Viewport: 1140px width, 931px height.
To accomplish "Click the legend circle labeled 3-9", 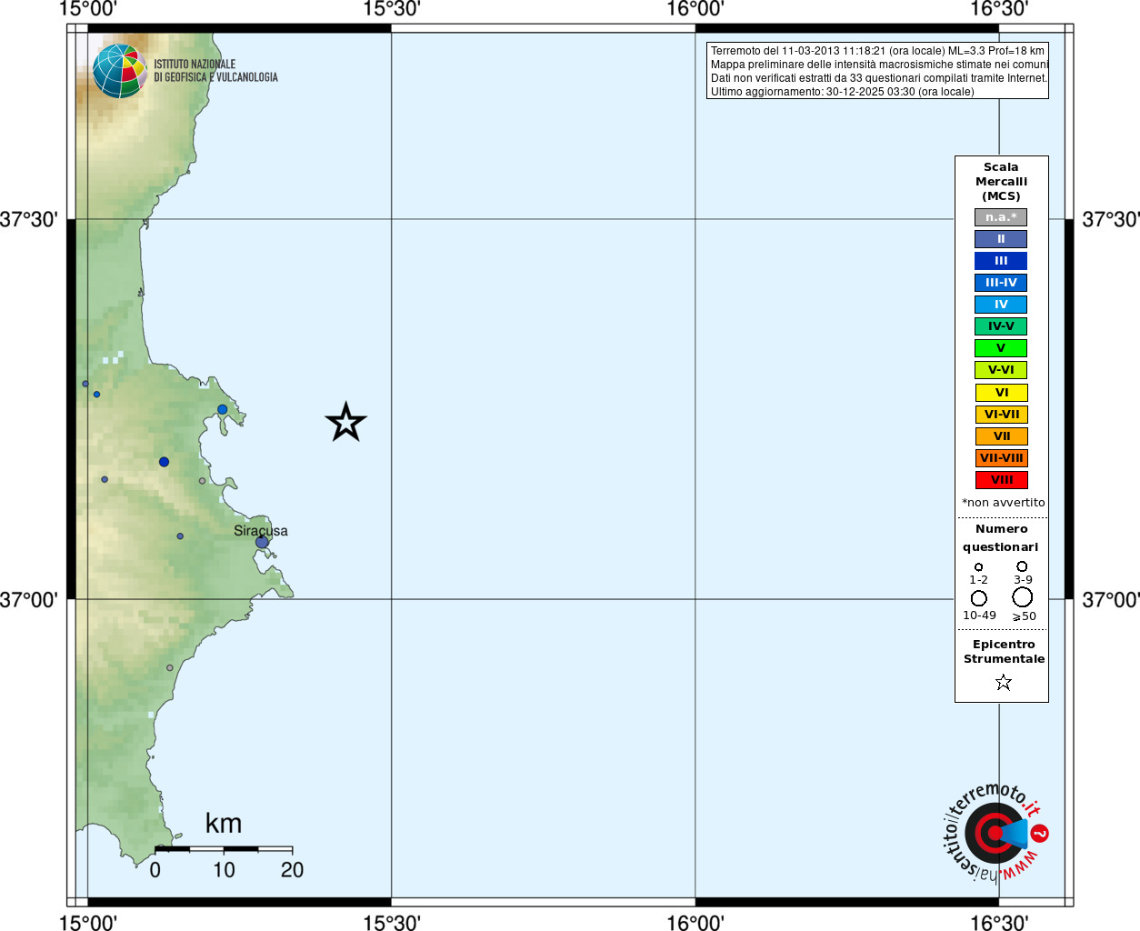I will (1022, 566).
